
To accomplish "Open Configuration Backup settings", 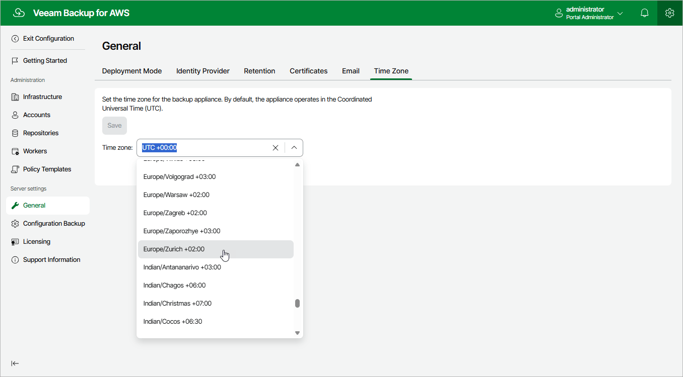I will point(53,223).
